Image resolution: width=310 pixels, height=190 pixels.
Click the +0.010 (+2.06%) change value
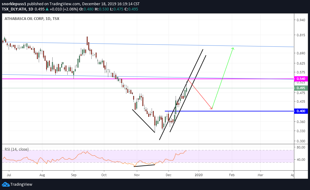tap(64, 9)
